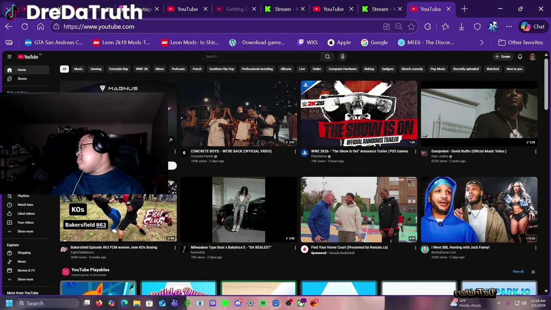The width and height of the screenshot is (551, 310).
Task: Open YouTube account avatar menu
Action: click(x=532, y=56)
